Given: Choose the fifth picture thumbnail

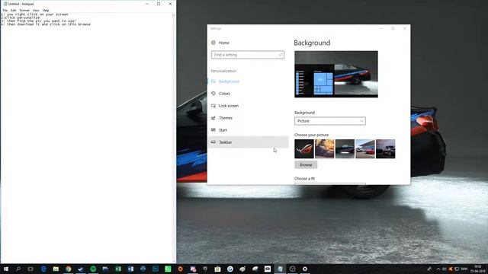Looking at the screenshot, I should pyautogui.click(x=385, y=149).
